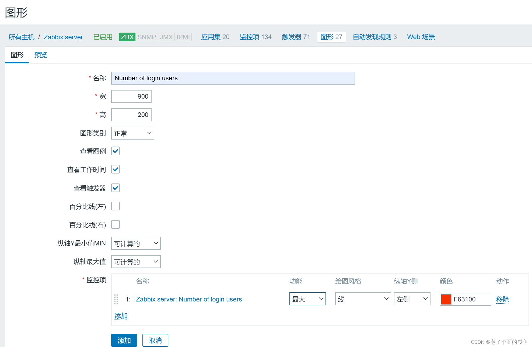Expand the 纵轴Y最小值MIN dropdown
This screenshot has height=347, width=532.
[x=136, y=243]
